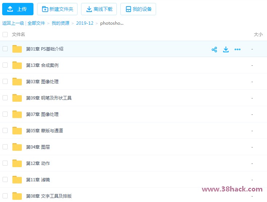Go back via 返回上一级 link
Screen dimensions: 267x202
point(13,23)
